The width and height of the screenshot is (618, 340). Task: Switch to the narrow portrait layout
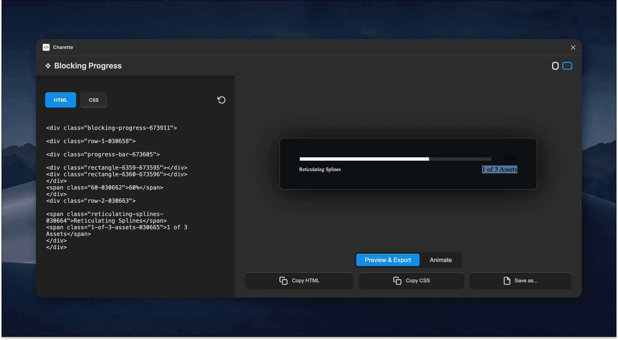click(555, 66)
